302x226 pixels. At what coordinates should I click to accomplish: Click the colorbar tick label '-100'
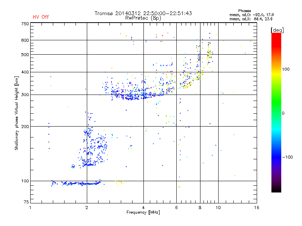287,157
